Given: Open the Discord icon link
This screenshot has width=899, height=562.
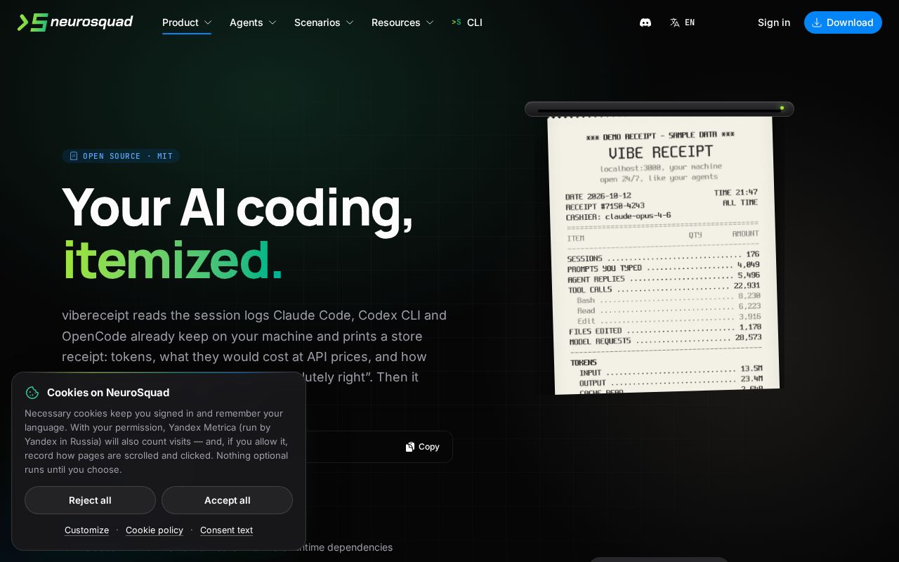Looking at the screenshot, I should [x=645, y=22].
